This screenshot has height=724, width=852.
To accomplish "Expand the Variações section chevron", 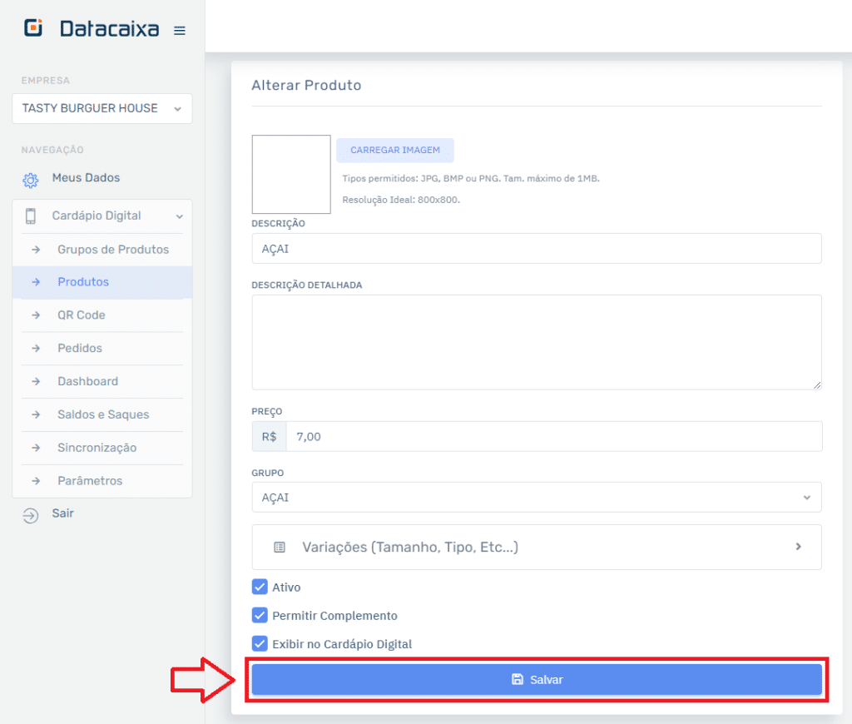I will (x=798, y=547).
